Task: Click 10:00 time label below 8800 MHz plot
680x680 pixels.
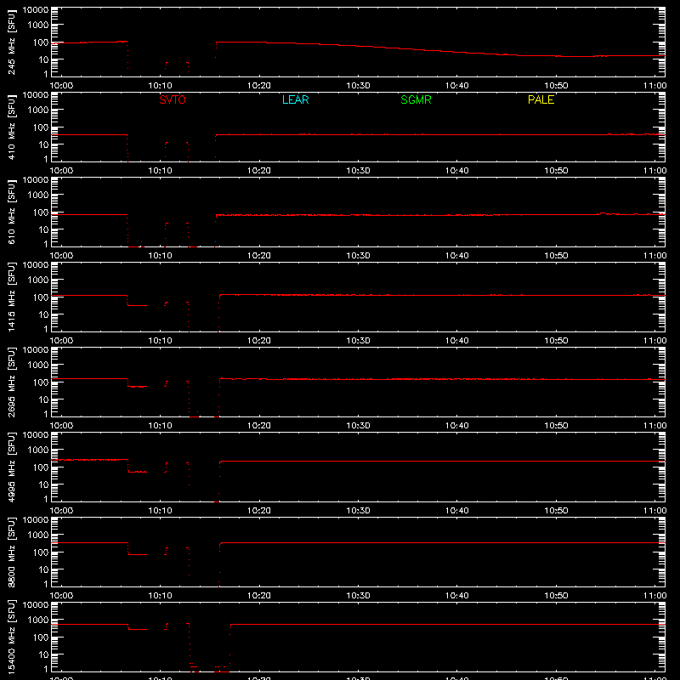Action: coord(61,596)
